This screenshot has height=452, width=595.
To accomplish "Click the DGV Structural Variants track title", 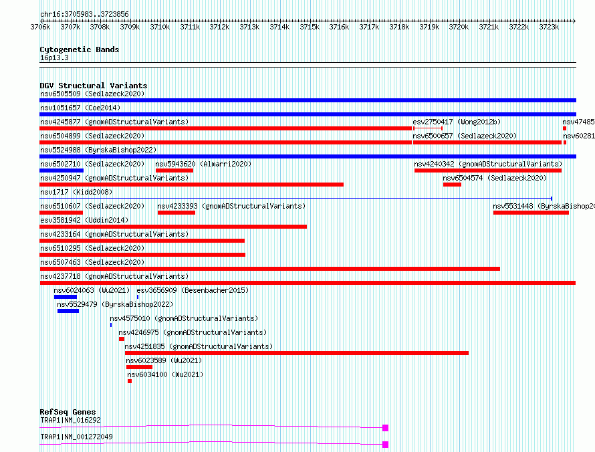I will point(94,86).
